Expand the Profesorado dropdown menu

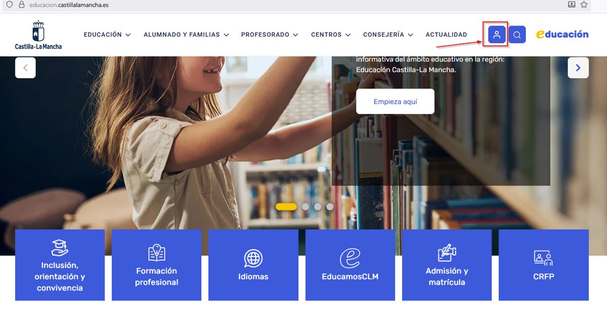[270, 34]
